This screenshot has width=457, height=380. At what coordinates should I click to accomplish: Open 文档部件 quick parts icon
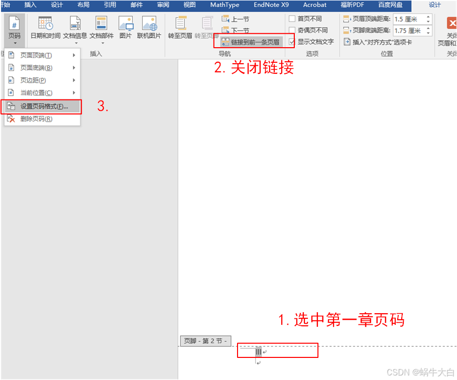click(101, 23)
